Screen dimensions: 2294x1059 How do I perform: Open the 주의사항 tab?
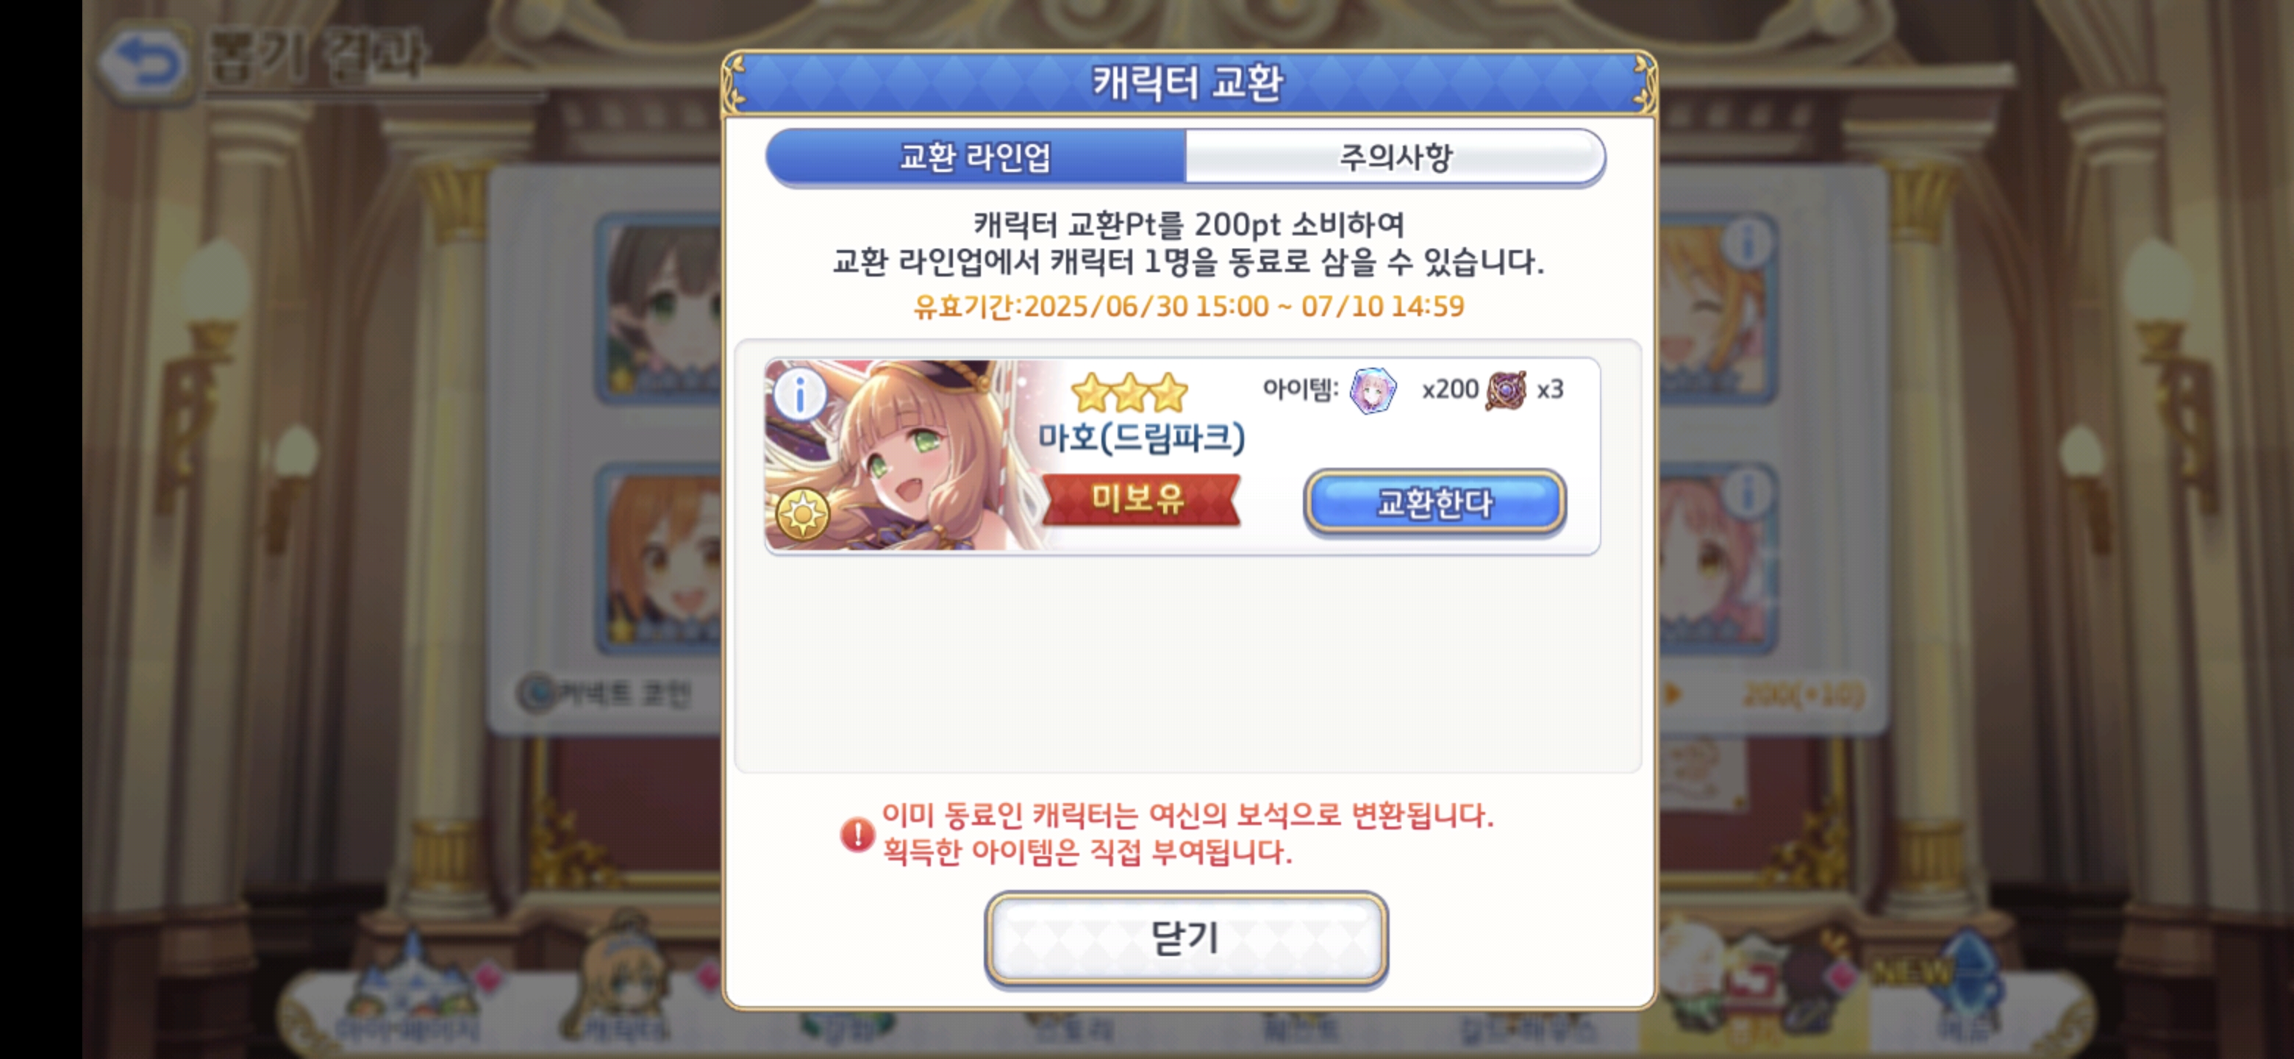tap(1395, 157)
